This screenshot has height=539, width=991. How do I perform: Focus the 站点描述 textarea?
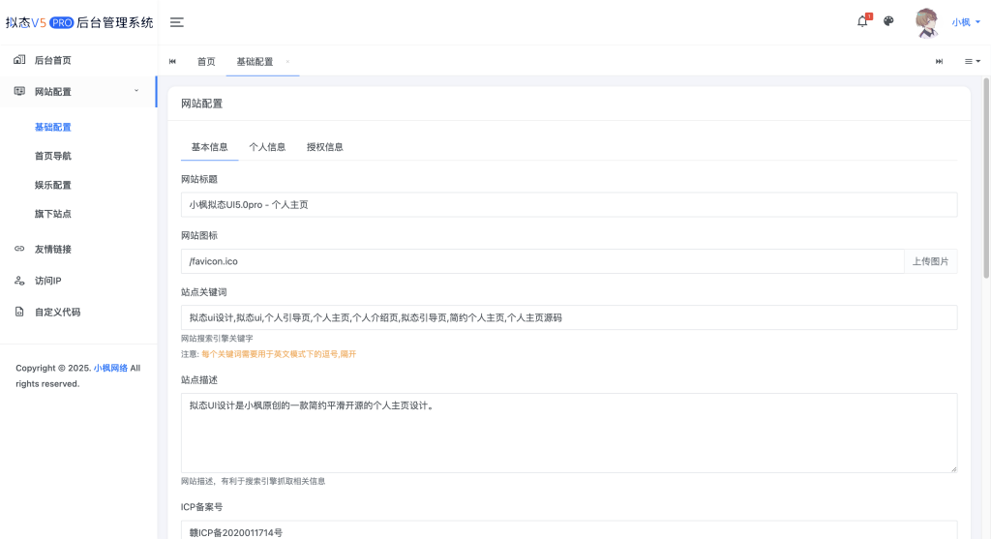pos(569,433)
